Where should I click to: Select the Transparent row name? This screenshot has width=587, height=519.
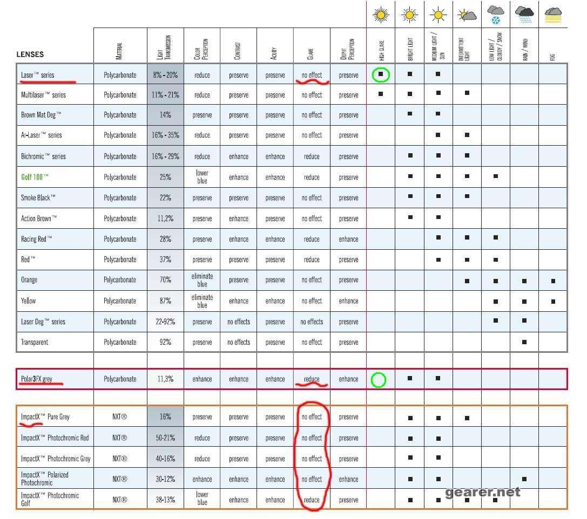tap(35, 342)
